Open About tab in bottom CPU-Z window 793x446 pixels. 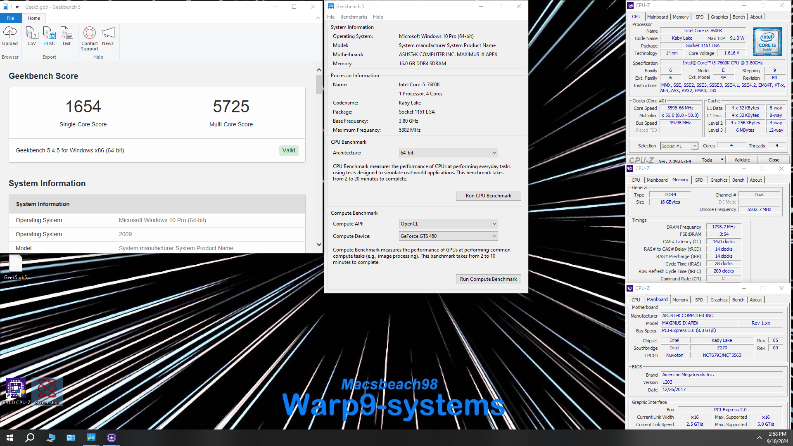click(756, 300)
